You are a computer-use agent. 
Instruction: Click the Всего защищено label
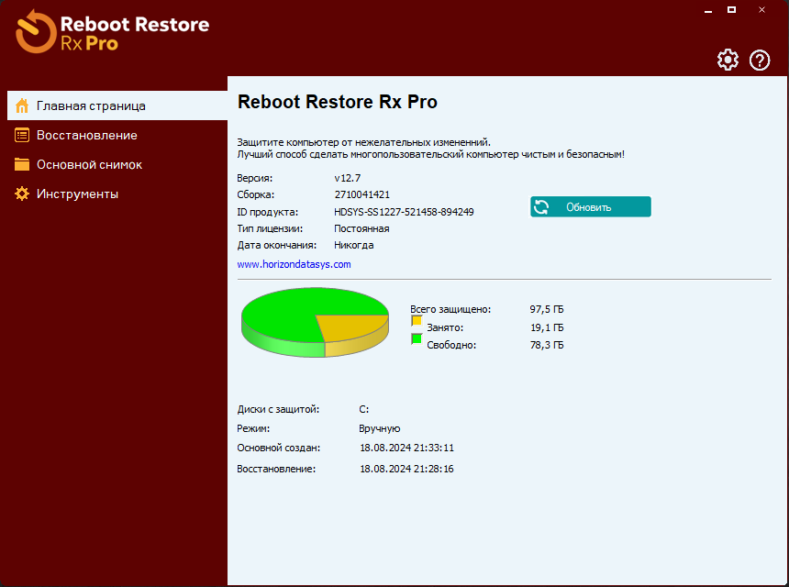click(450, 309)
